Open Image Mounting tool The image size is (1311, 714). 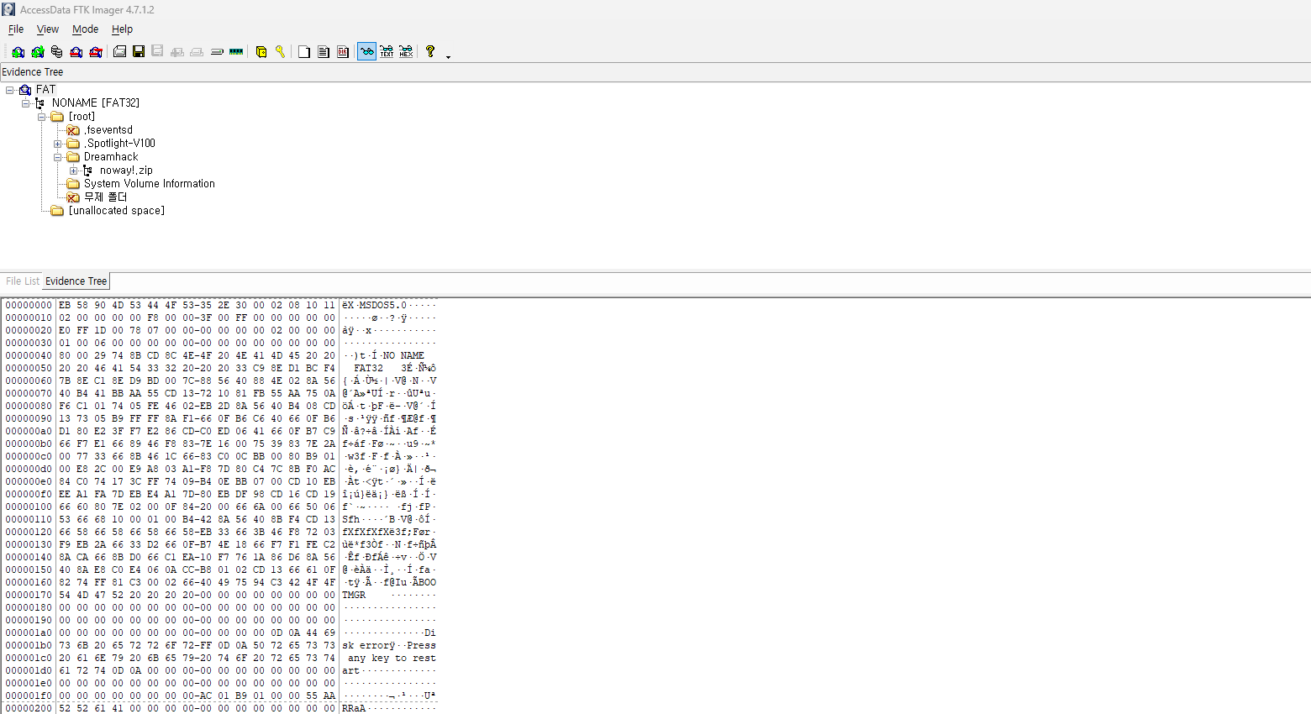56,52
